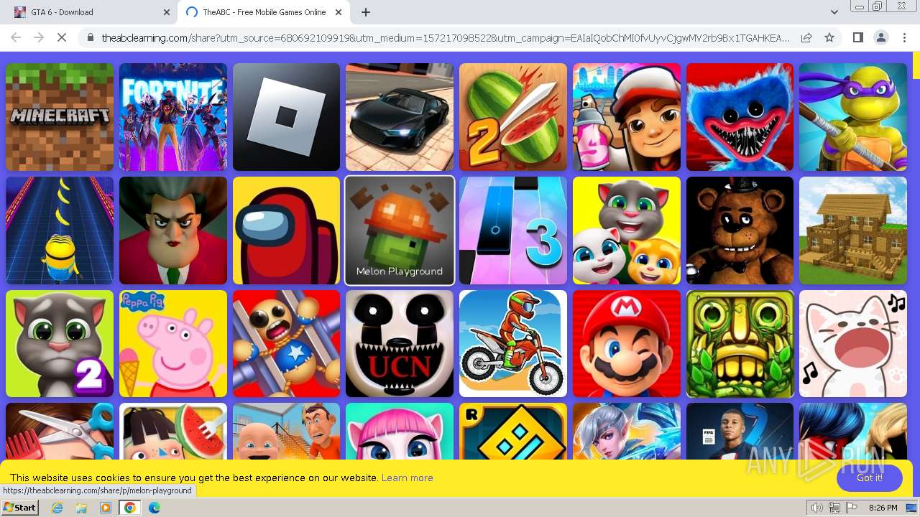Open the Among Us red crewmate tile
The image size is (920, 517).
tap(286, 230)
